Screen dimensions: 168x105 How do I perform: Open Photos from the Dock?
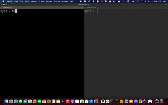click(35, 101)
